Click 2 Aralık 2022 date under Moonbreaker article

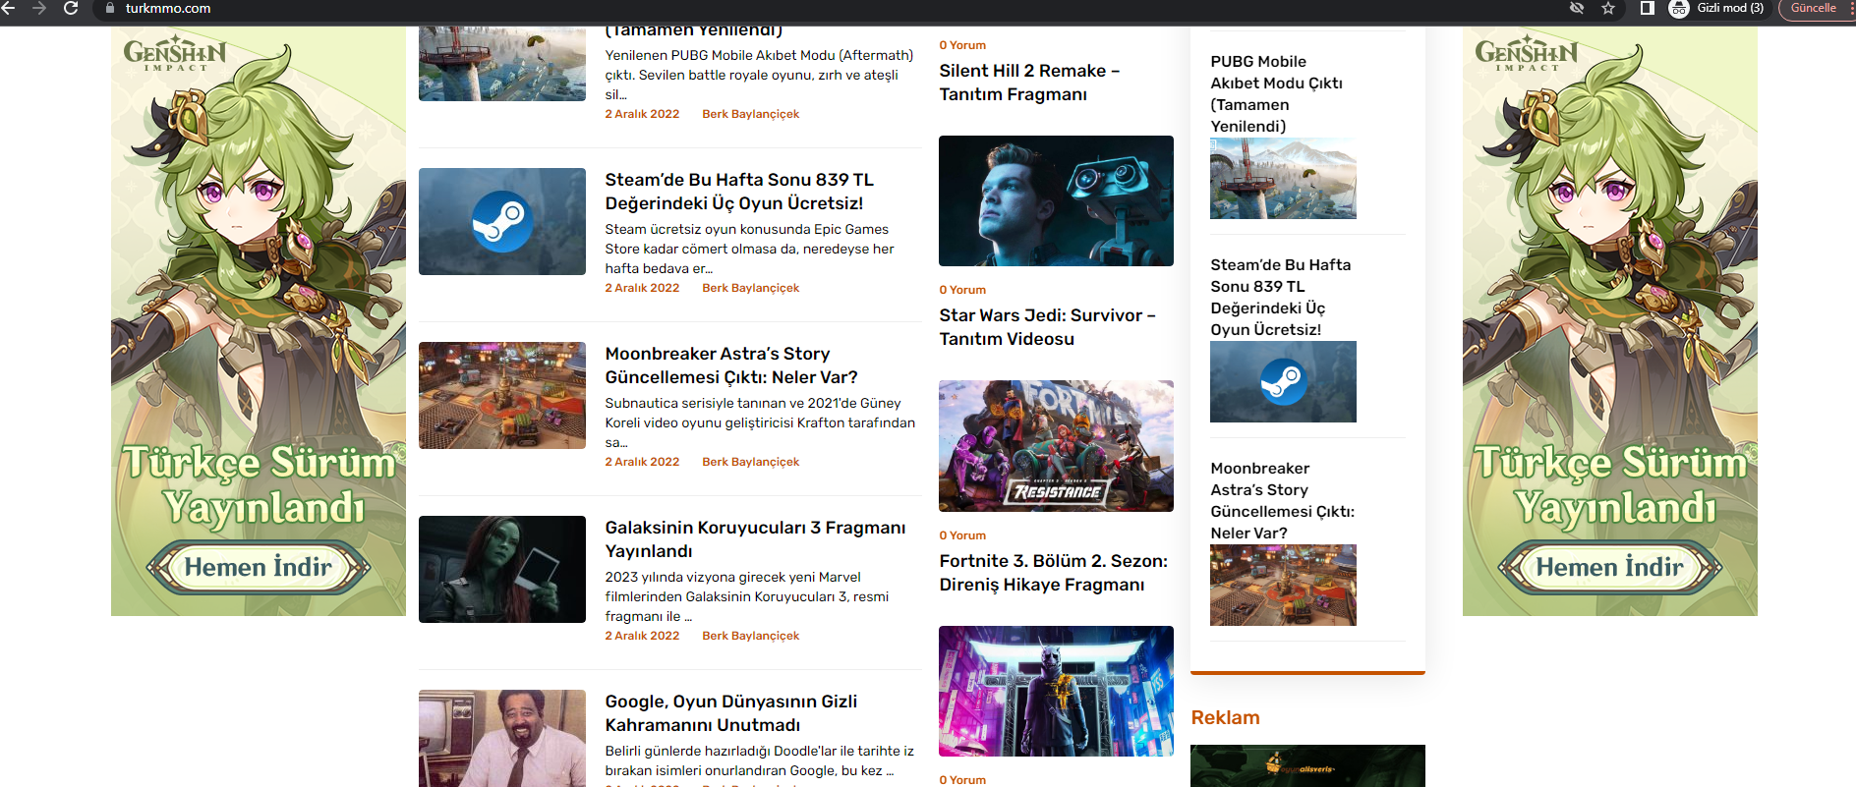(x=642, y=462)
